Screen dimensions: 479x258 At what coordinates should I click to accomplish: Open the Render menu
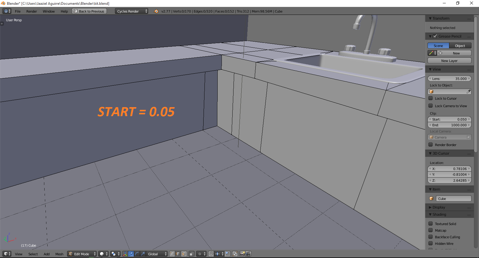click(31, 11)
